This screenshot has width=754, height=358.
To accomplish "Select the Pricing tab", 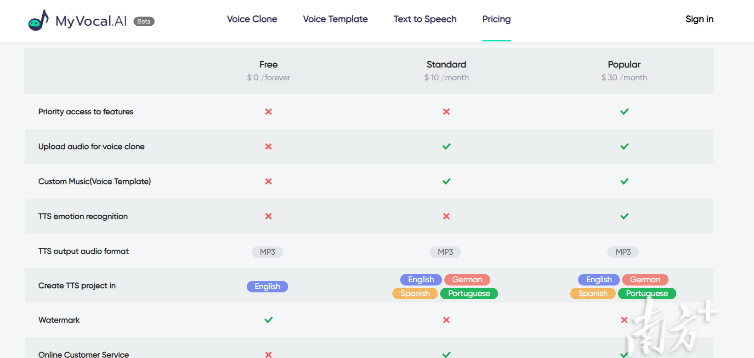I will pyautogui.click(x=496, y=19).
